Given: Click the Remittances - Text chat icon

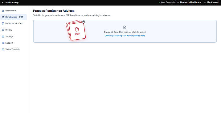Looking at the screenshot, I should click(3, 24).
